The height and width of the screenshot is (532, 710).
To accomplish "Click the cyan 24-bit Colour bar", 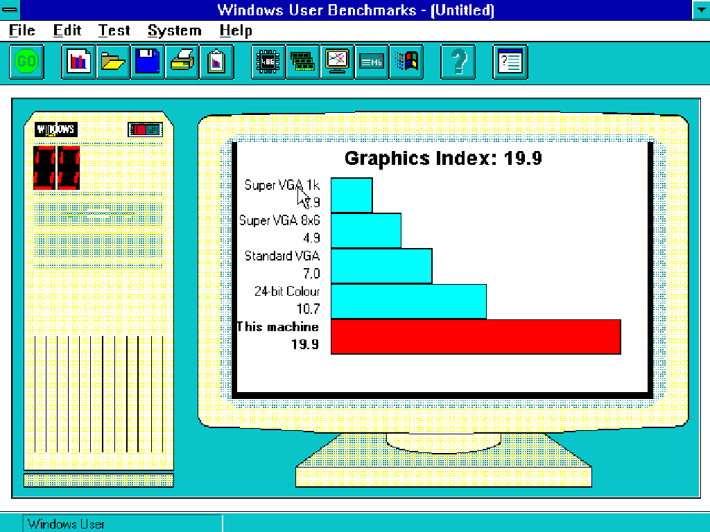I will coord(409,302).
